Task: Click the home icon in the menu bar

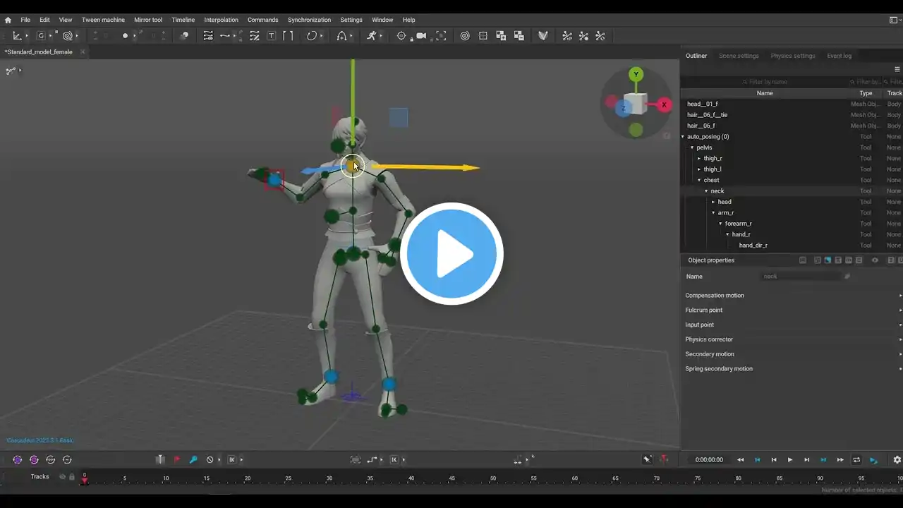Action: click(x=8, y=20)
